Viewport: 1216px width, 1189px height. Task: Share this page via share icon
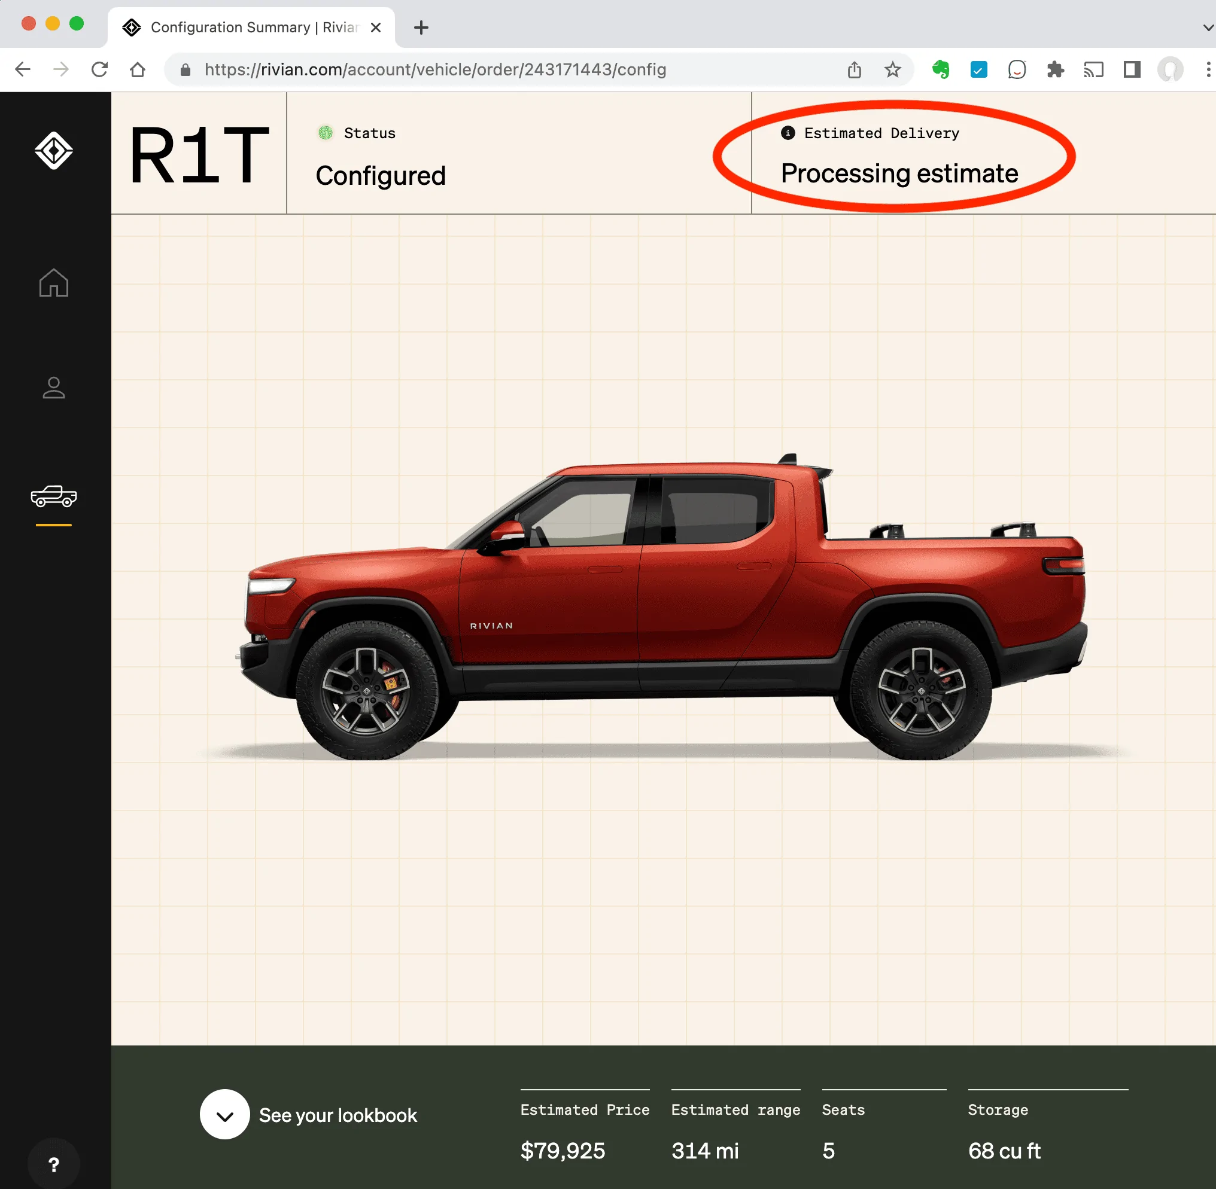[x=854, y=69]
